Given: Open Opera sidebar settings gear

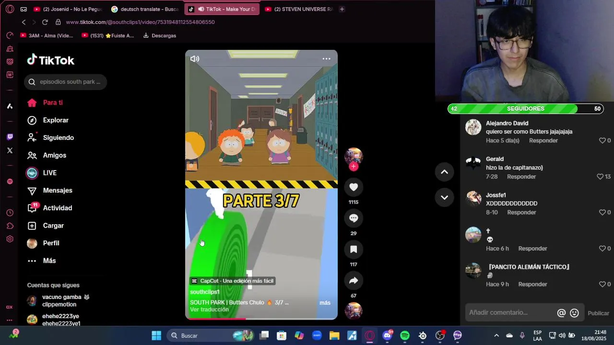Looking at the screenshot, I should [x=10, y=239].
